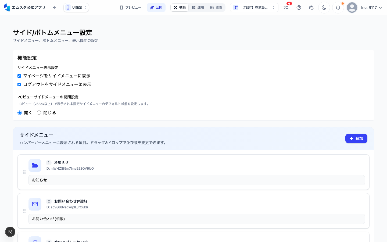
Task: Click the round N badge icon at bottom left
Action: click(x=10, y=232)
